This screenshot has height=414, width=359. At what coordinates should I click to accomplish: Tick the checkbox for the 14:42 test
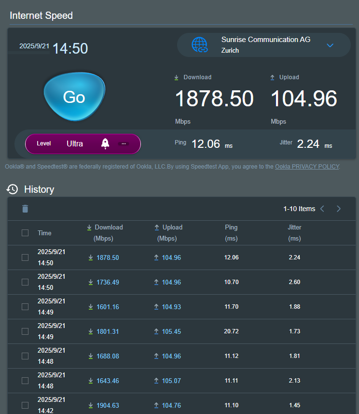(x=25, y=405)
